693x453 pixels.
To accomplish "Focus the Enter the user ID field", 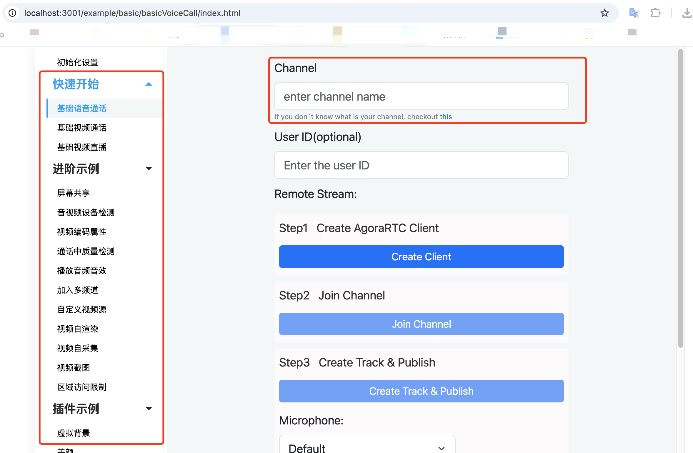I will [x=421, y=165].
